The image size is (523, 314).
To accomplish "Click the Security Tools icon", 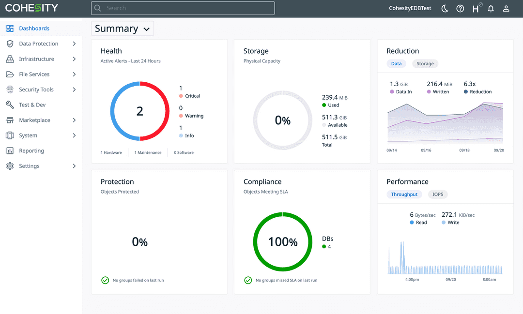I will tap(10, 89).
